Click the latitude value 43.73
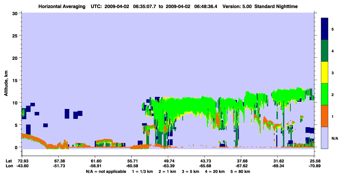The image size is (349, 179). (x=205, y=161)
